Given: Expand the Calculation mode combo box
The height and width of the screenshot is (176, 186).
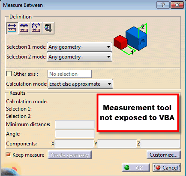Looking at the screenshot, I should tap(80, 84).
